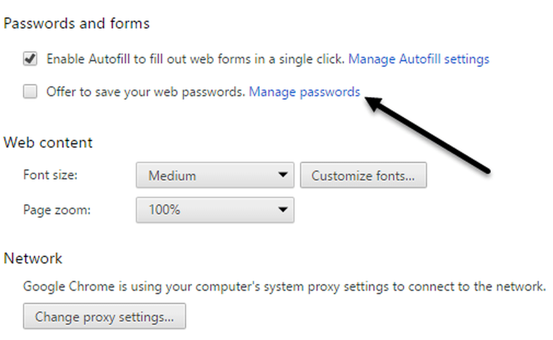Open the Font size Medium dropdown

coord(215,175)
